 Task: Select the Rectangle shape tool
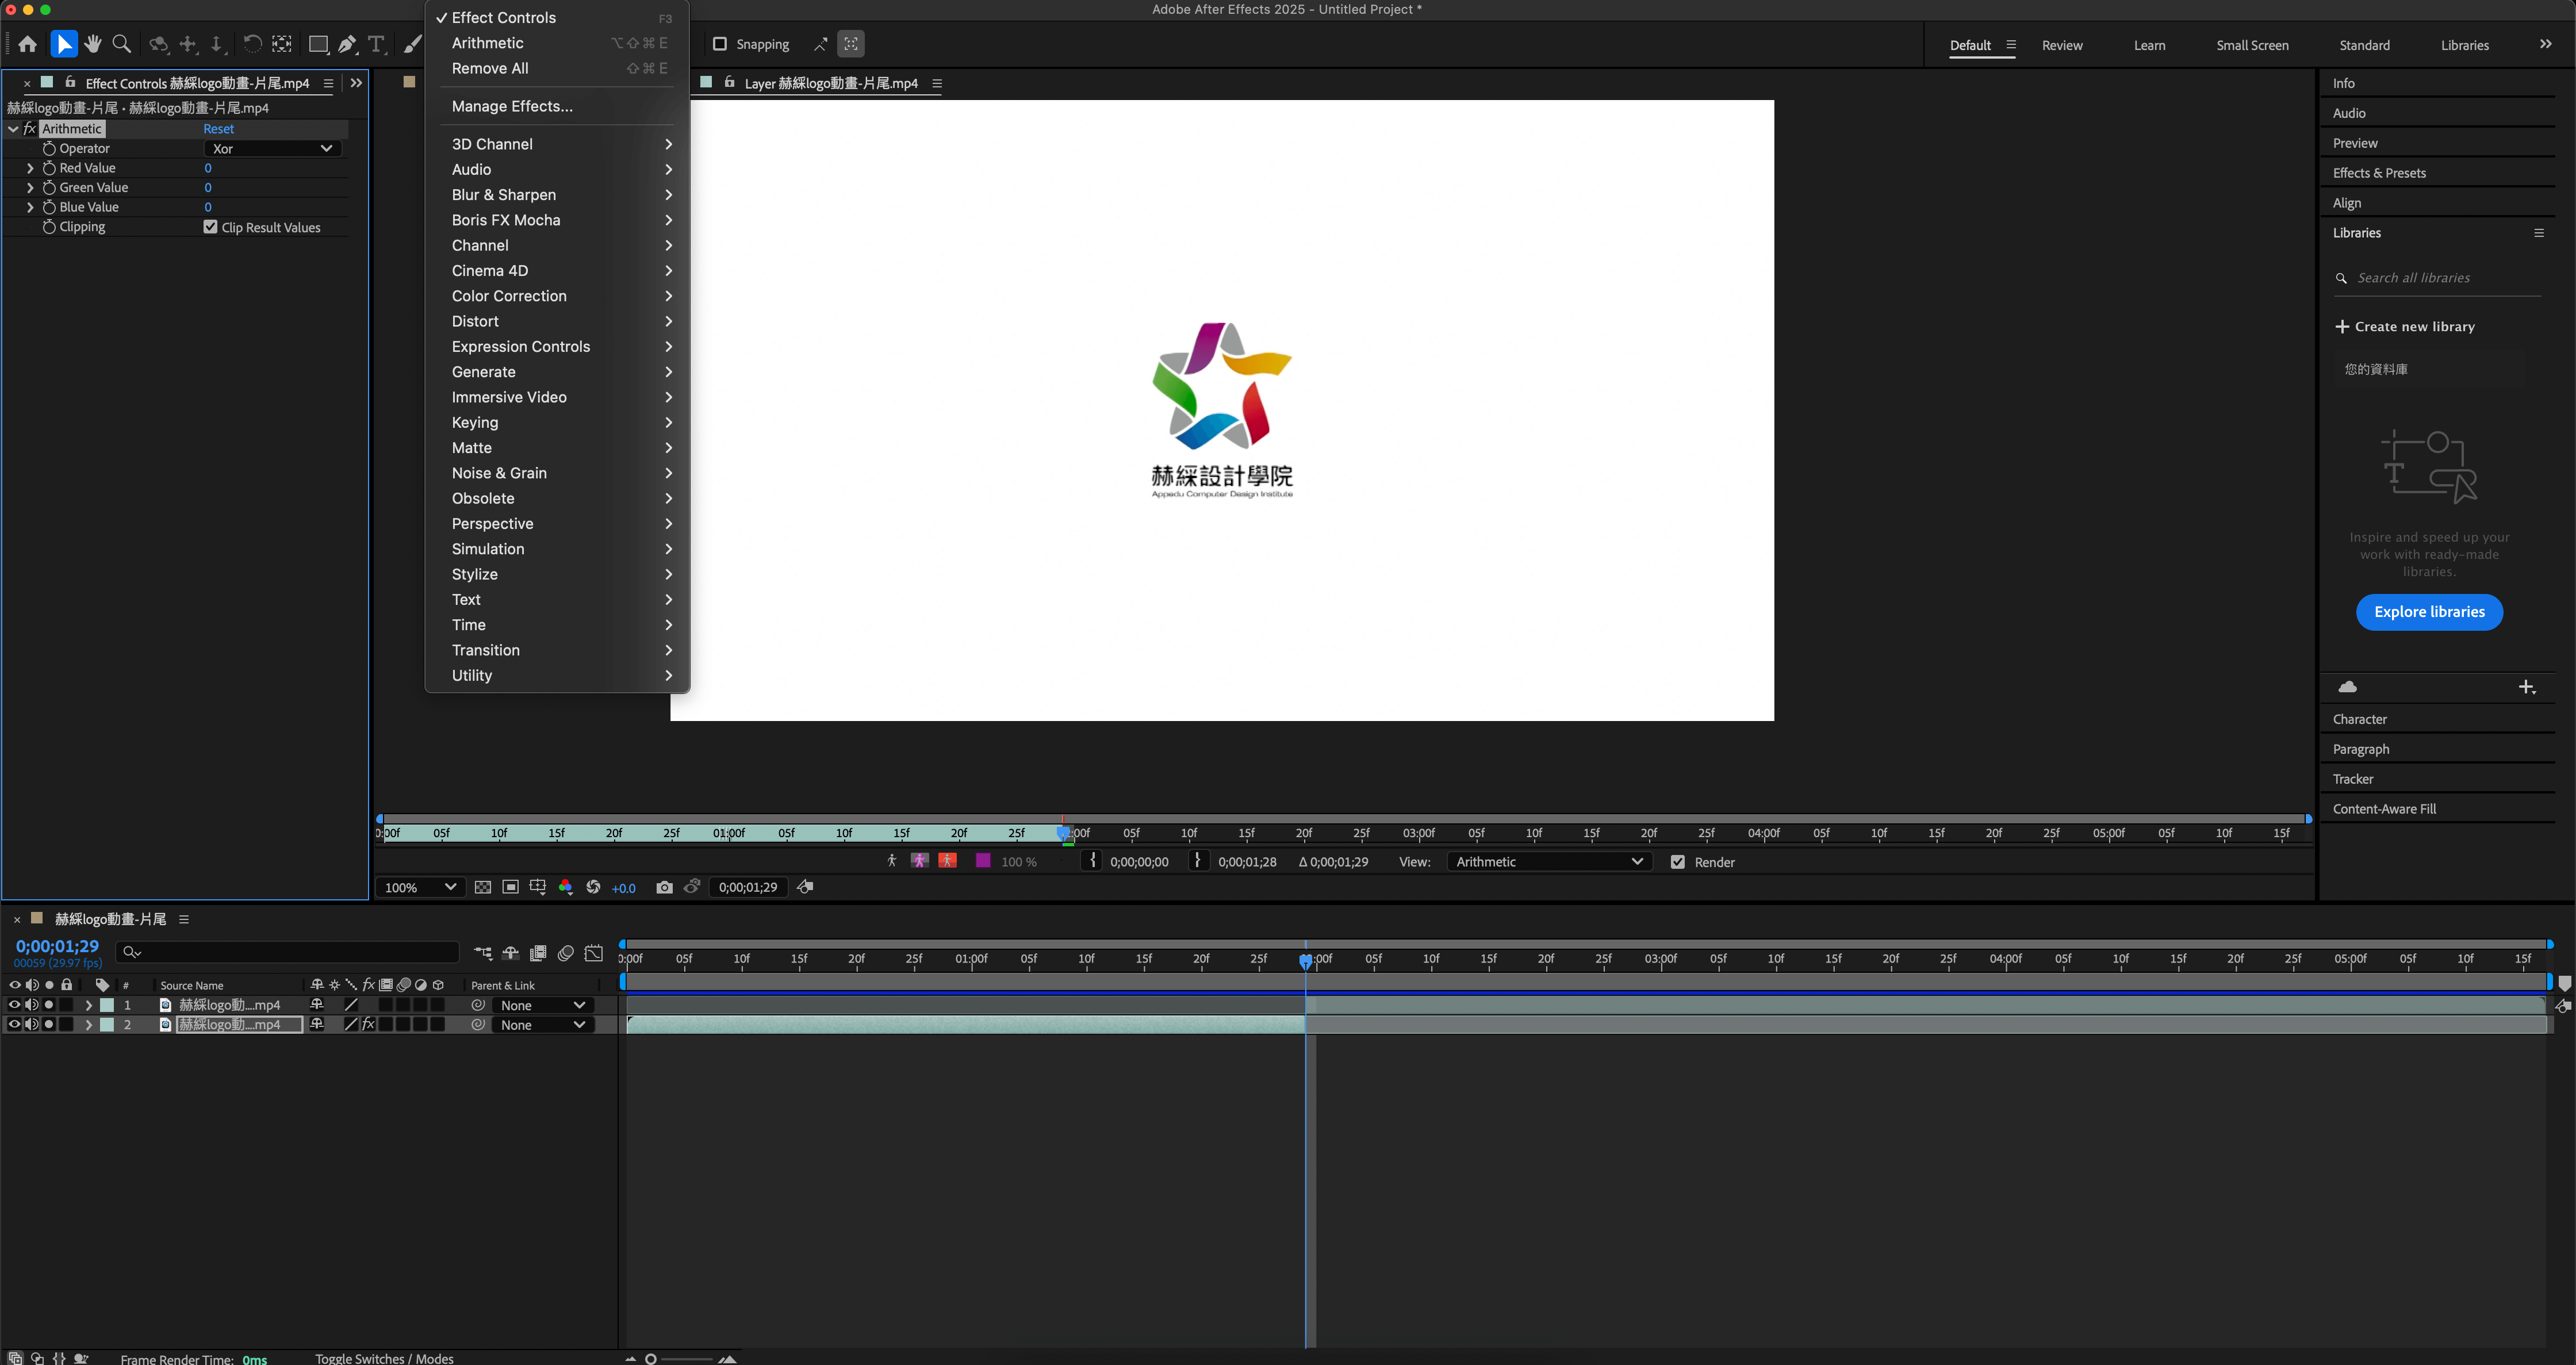click(x=318, y=44)
